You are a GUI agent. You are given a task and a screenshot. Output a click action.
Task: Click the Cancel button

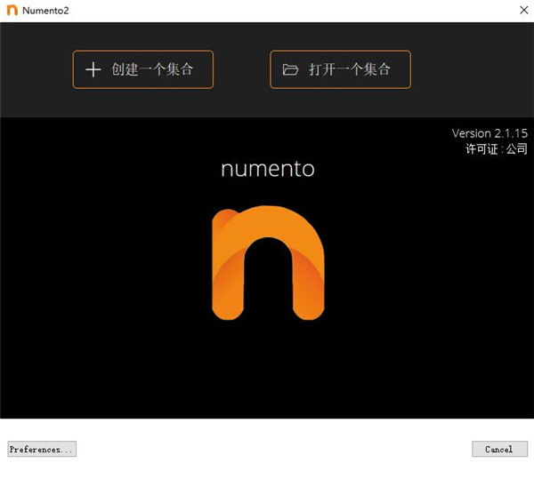tap(499, 449)
